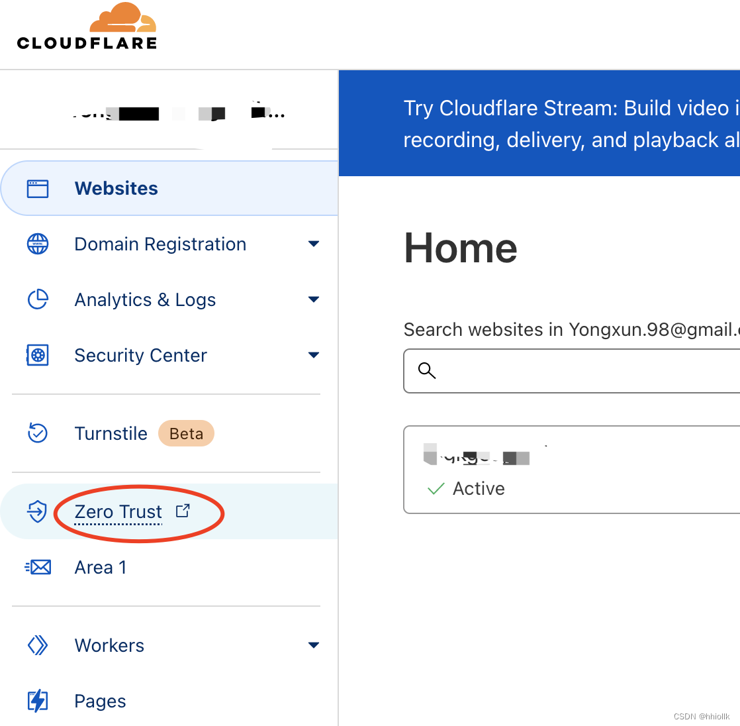The width and height of the screenshot is (740, 726).
Task: Click the Security Center icon
Action: [38, 355]
